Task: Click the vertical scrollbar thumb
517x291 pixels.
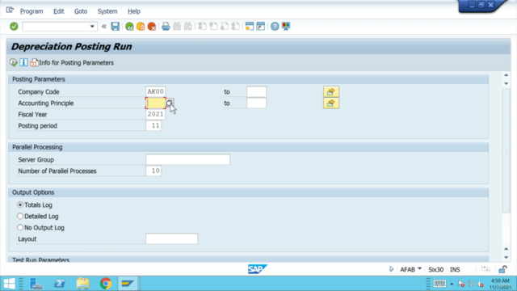Action: [506, 150]
